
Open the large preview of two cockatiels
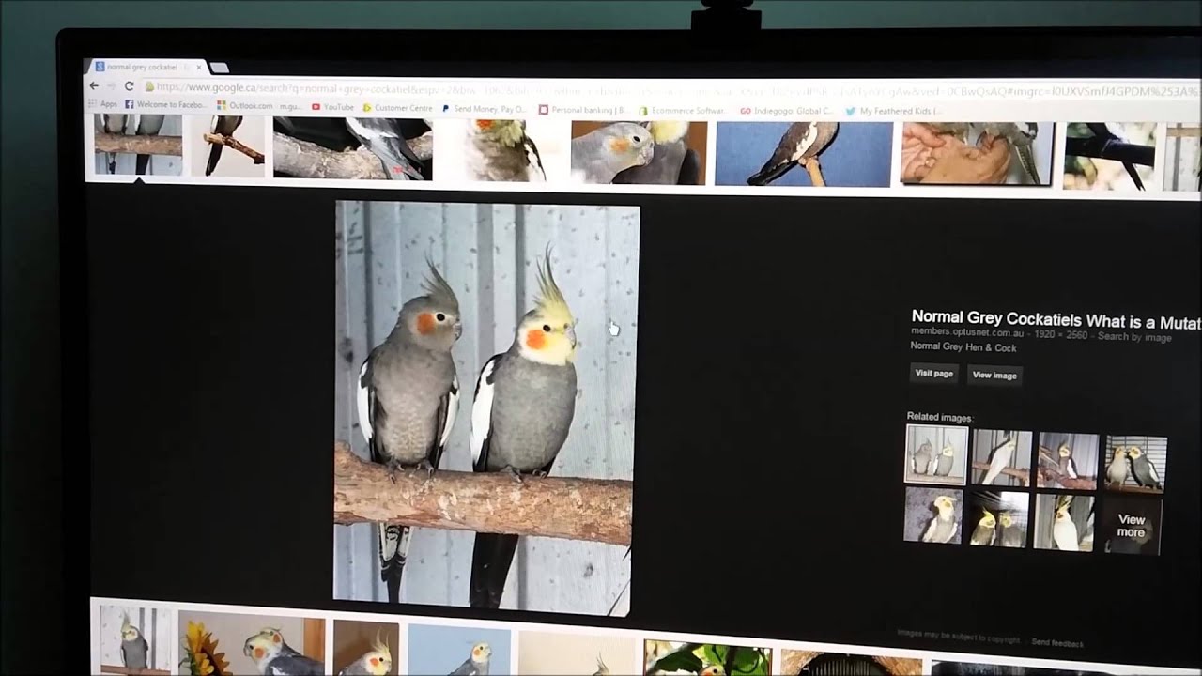(486, 408)
